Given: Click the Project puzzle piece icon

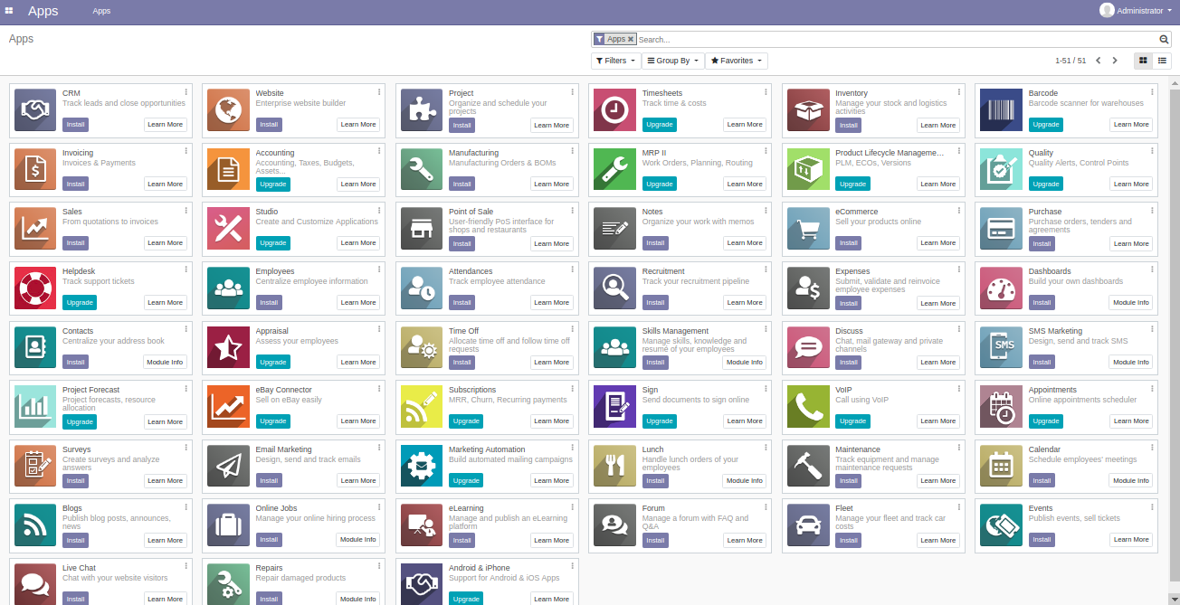Looking at the screenshot, I should (422, 110).
